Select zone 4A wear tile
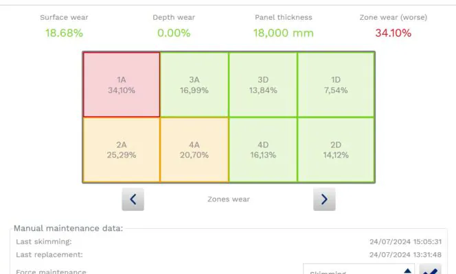 [194, 150]
